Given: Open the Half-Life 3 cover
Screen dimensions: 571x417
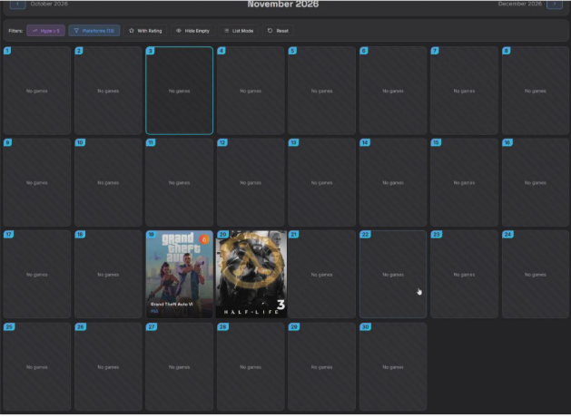Looking at the screenshot, I should (251, 275).
